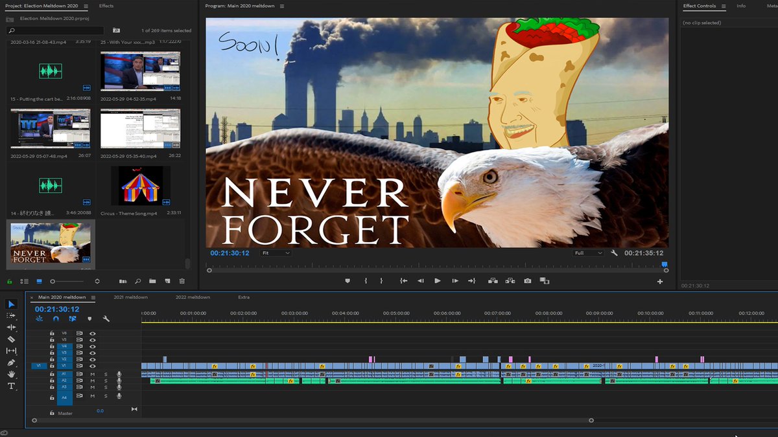Open the Program monitor panel menu
The height and width of the screenshot is (437, 778).
281,6
